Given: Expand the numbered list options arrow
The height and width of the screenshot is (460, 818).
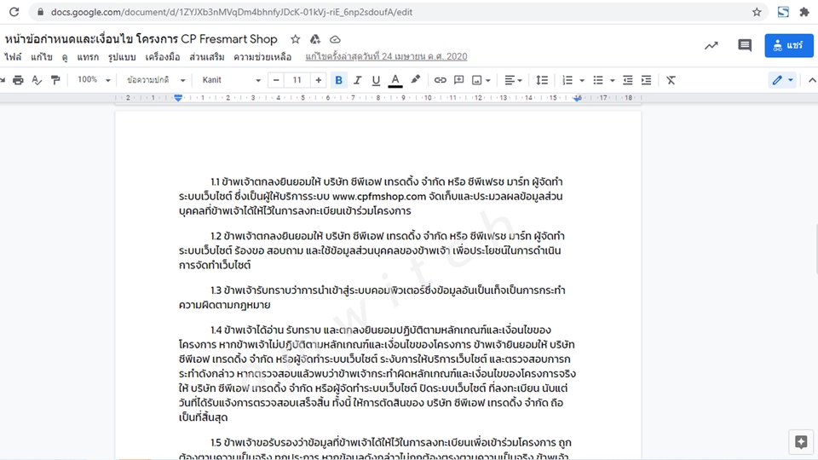Looking at the screenshot, I should [582, 81].
